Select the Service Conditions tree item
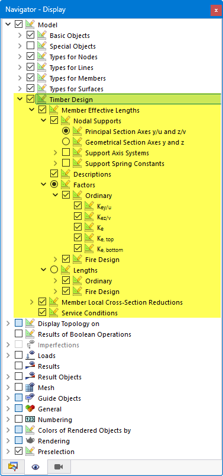 point(89,312)
